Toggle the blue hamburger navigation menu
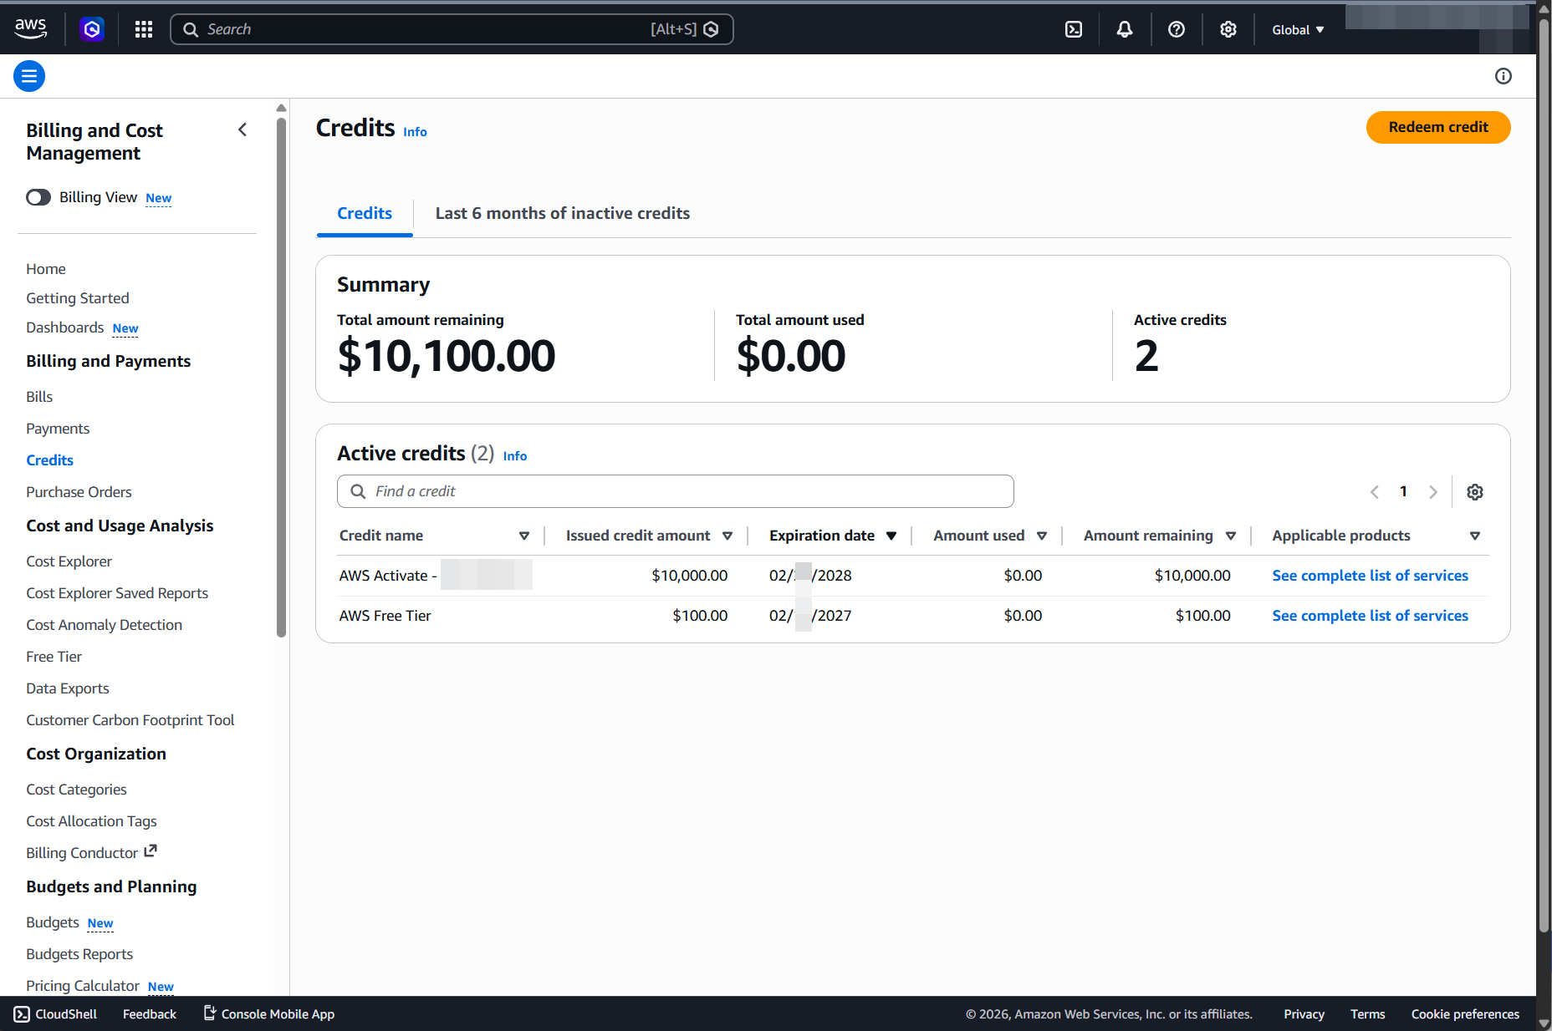Viewport: 1552px width, 1031px height. [x=29, y=76]
